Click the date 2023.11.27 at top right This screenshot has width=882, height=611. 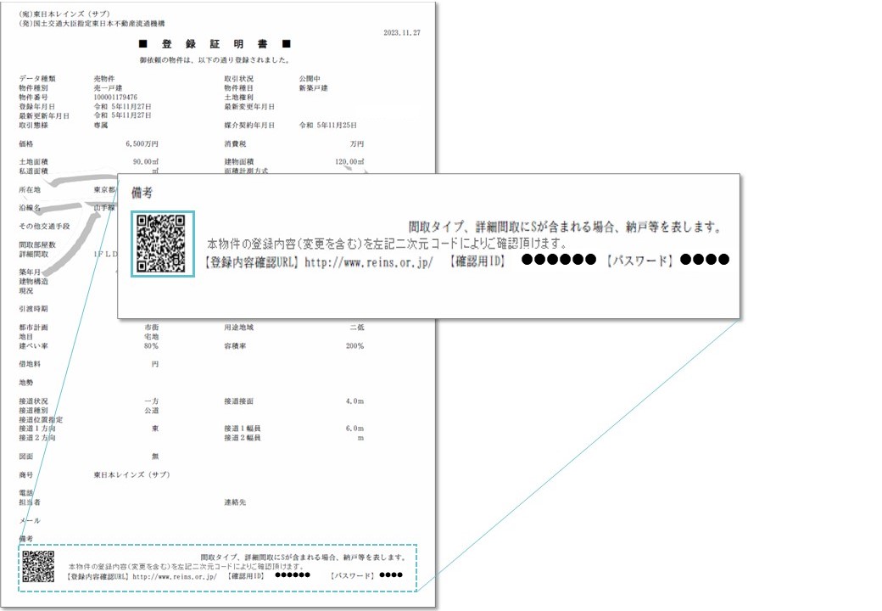(x=403, y=32)
